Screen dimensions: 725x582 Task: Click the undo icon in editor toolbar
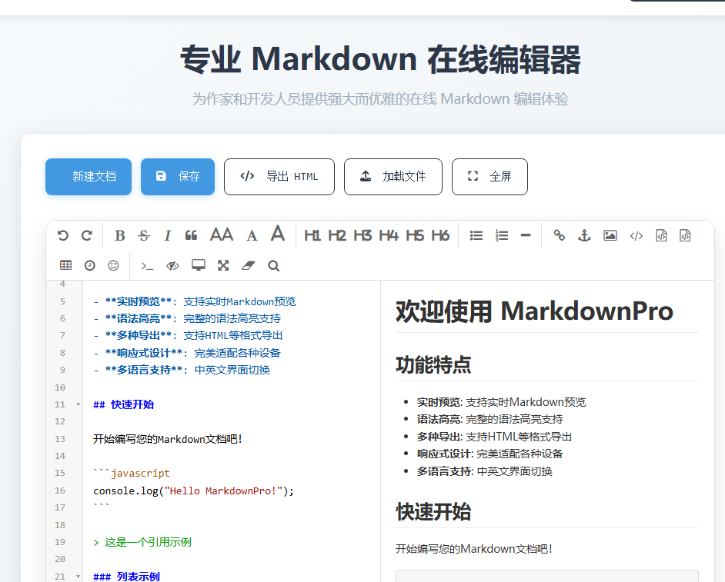coord(63,235)
